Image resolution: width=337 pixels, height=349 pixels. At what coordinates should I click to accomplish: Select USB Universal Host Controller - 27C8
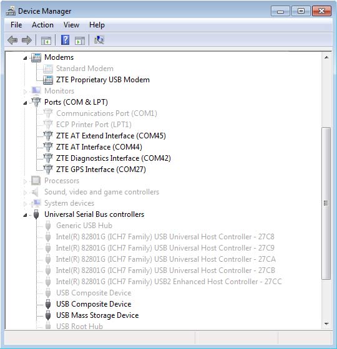pyautogui.click(x=165, y=237)
